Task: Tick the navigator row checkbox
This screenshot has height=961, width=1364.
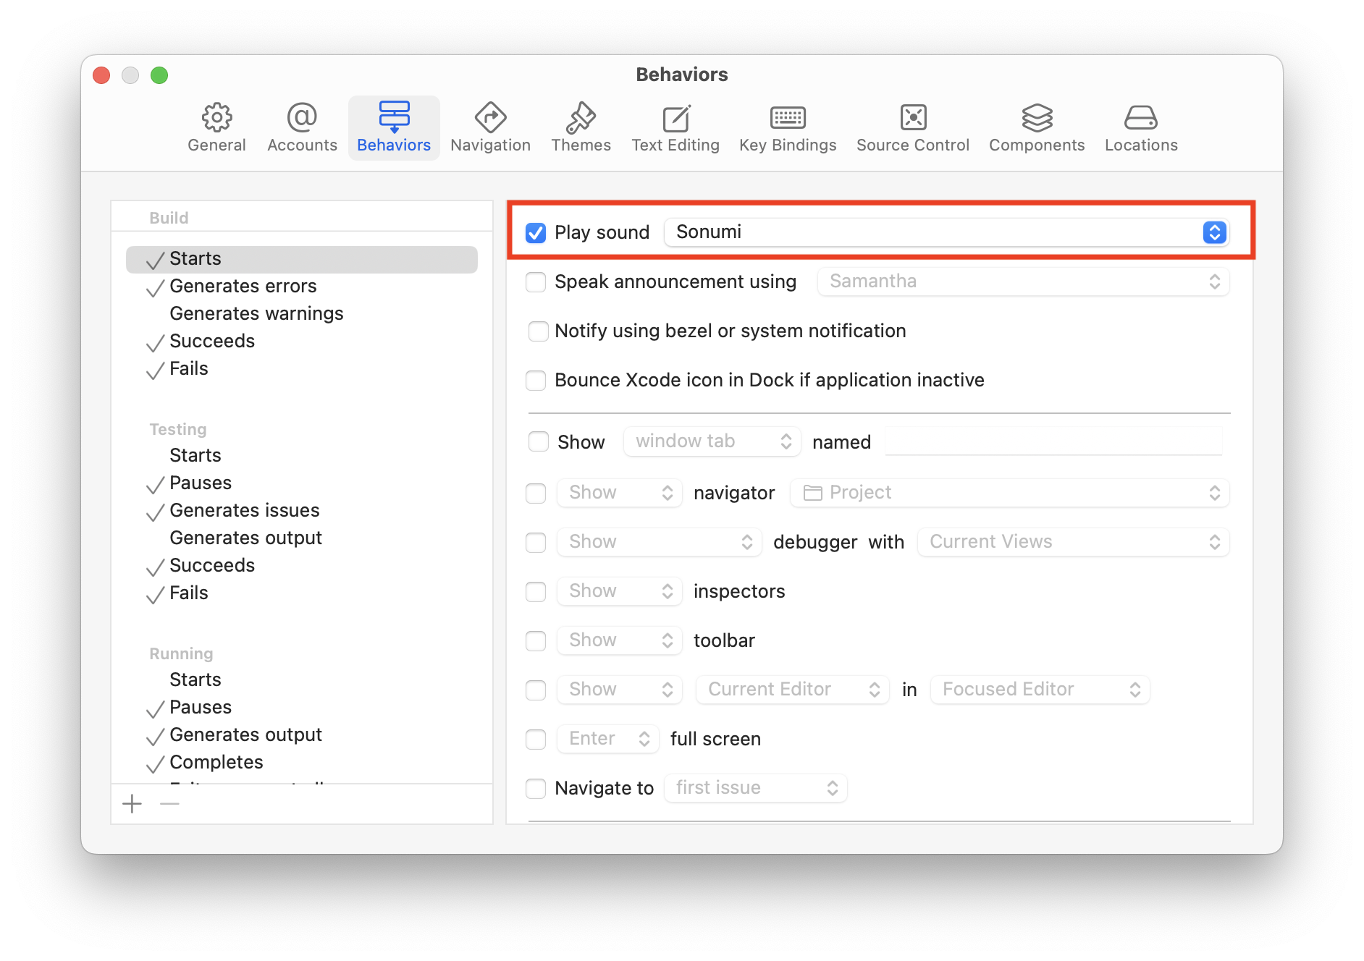Action: click(x=536, y=493)
